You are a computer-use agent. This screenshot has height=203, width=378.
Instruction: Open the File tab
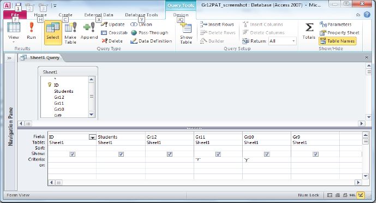coord(15,15)
